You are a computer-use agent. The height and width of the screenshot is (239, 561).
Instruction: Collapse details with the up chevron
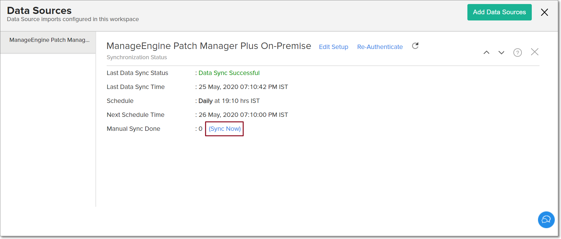(486, 52)
